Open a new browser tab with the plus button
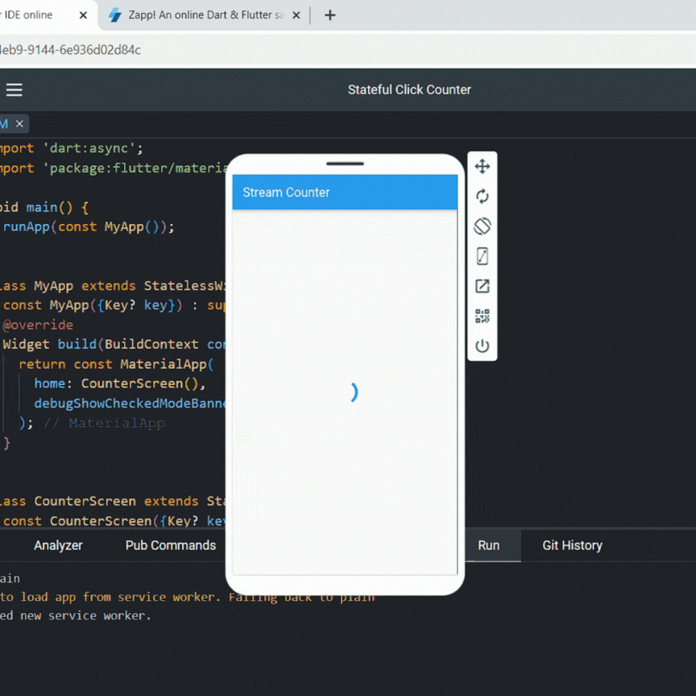The image size is (696, 696). (329, 14)
